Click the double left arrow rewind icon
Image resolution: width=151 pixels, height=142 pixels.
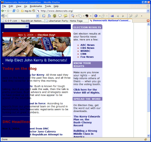pos(112,16)
